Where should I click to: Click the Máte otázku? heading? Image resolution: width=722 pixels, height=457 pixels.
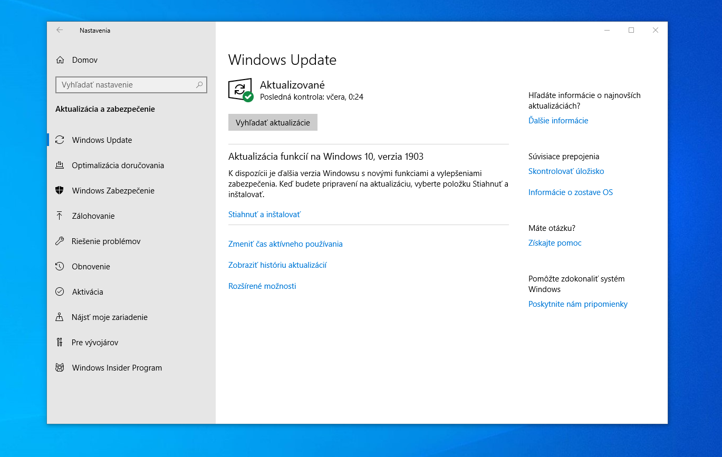pyautogui.click(x=552, y=228)
